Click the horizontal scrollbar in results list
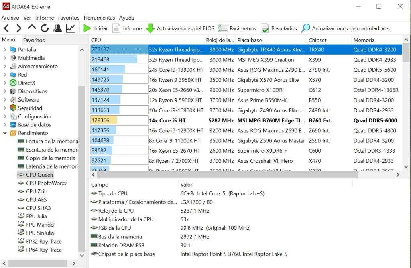The image size is (411, 268). coord(227,175)
